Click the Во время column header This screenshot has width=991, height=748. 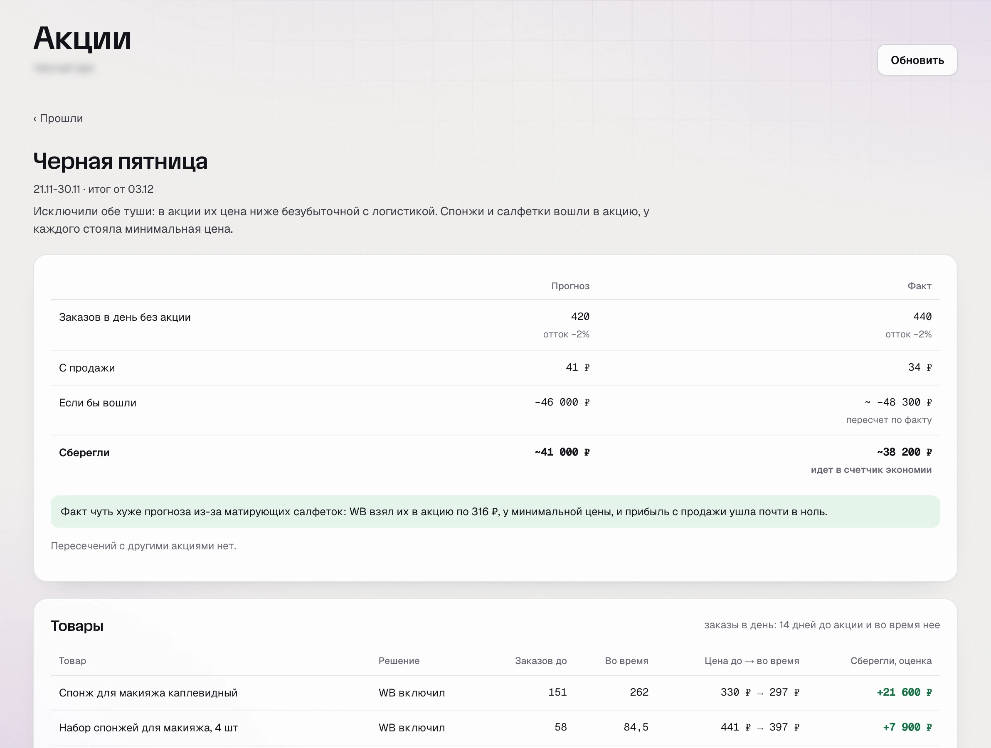coord(626,661)
